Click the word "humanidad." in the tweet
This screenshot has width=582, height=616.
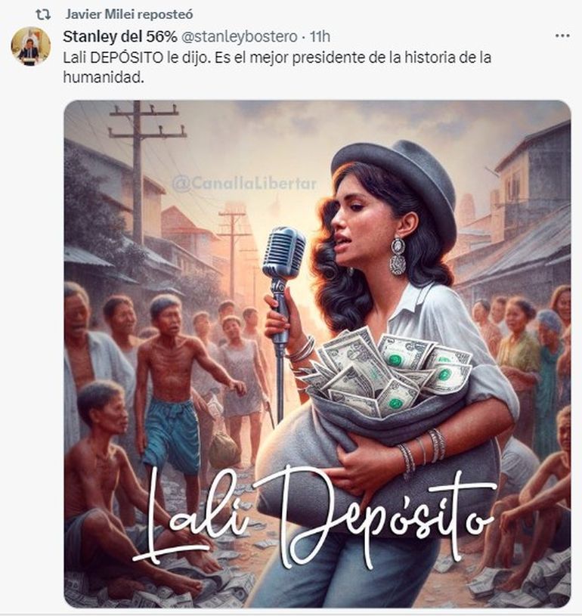click(104, 77)
